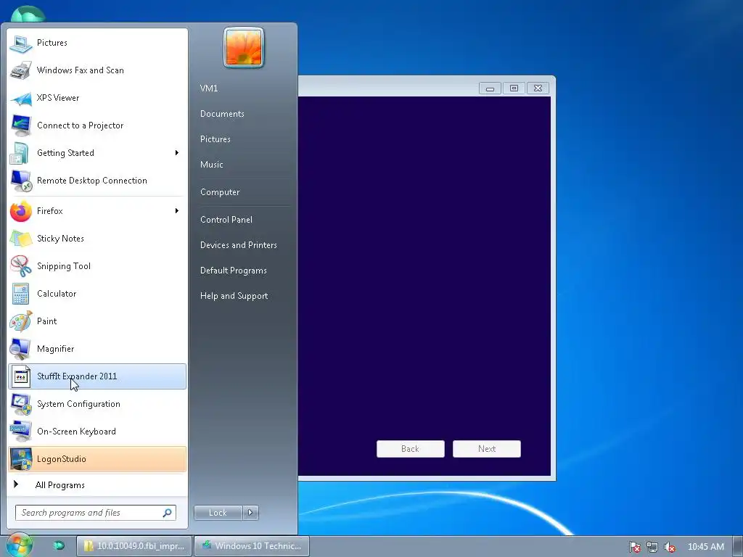Open StuffIt Expander 2011 icon
The height and width of the screenshot is (557, 743).
click(x=21, y=376)
